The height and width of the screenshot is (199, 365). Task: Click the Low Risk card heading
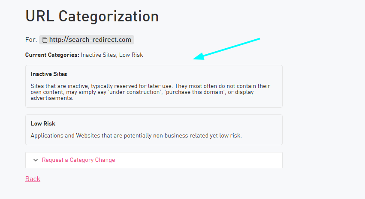coord(43,124)
